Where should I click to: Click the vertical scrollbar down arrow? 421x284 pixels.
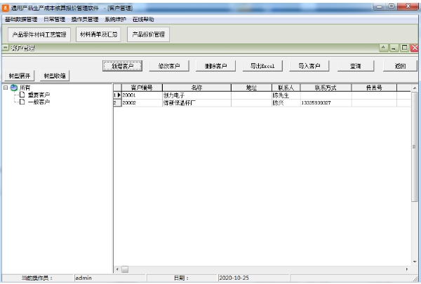tap(415, 262)
